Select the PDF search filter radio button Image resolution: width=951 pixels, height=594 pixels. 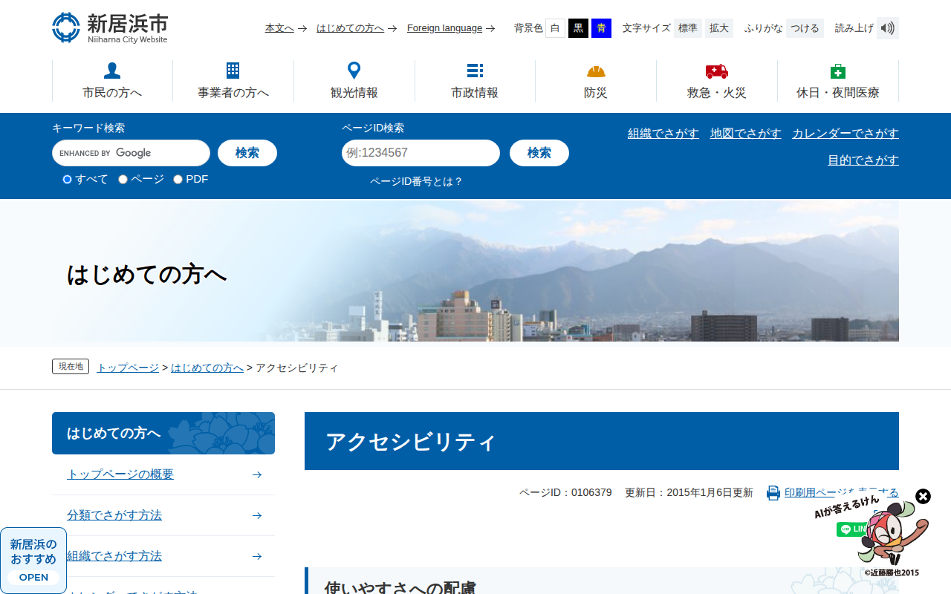(x=177, y=179)
